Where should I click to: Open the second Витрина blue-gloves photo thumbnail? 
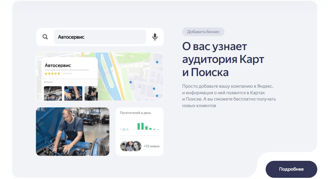pos(73,93)
